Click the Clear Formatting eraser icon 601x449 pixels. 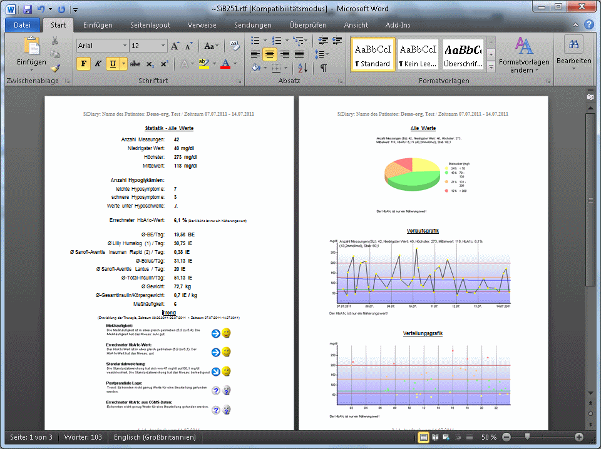235,46
